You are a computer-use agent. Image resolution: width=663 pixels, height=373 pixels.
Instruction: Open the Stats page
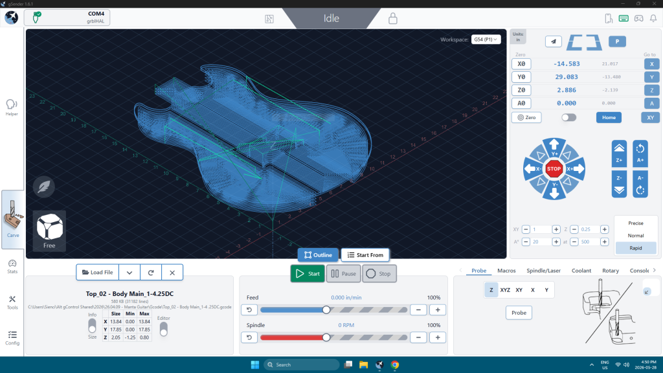pos(12,266)
